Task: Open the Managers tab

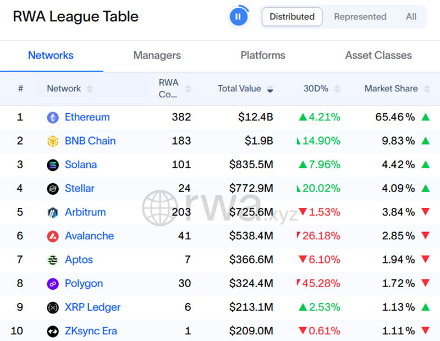Action: pos(157,56)
